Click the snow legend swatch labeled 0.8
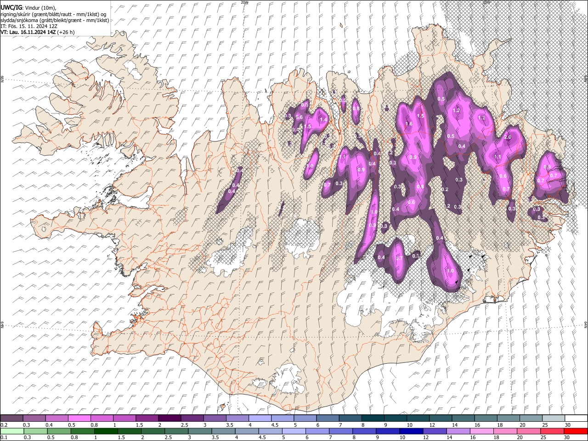The height and width of the screenshot is (441, 588). (x=102, y=418)
